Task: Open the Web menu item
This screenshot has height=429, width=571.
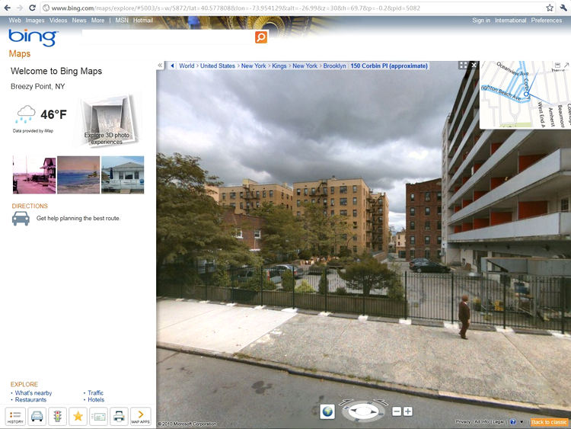Action: (x=15, y=21)
